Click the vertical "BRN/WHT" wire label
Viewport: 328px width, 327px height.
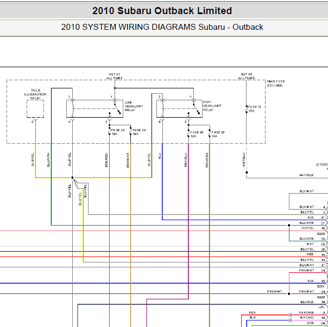tap(128, 160)
